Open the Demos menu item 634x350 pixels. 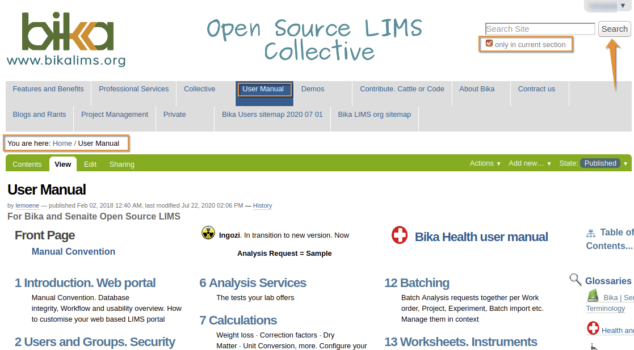[x=312, y=89]
